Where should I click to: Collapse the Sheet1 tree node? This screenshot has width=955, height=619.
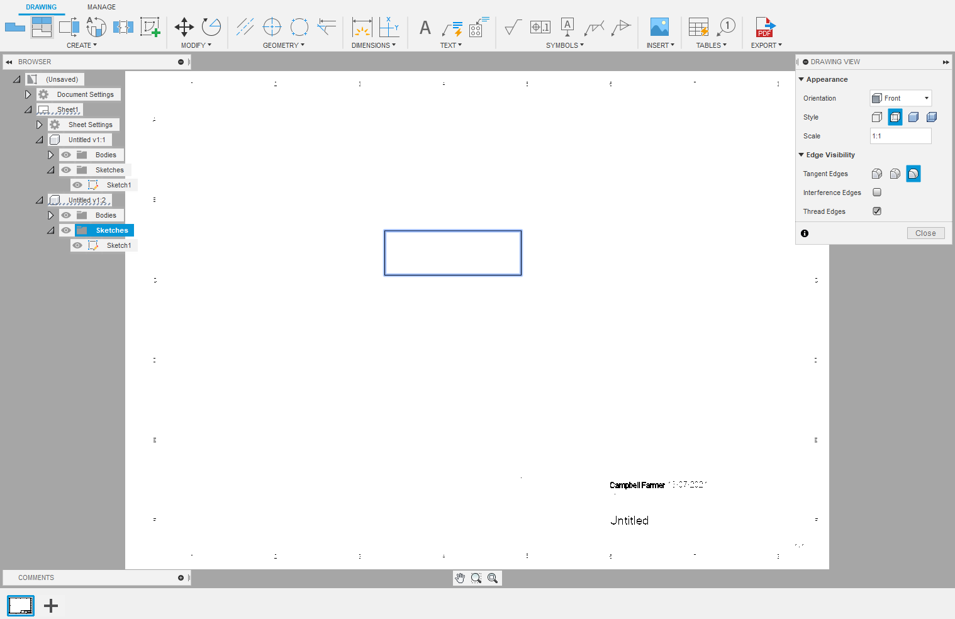pos(28,109)
